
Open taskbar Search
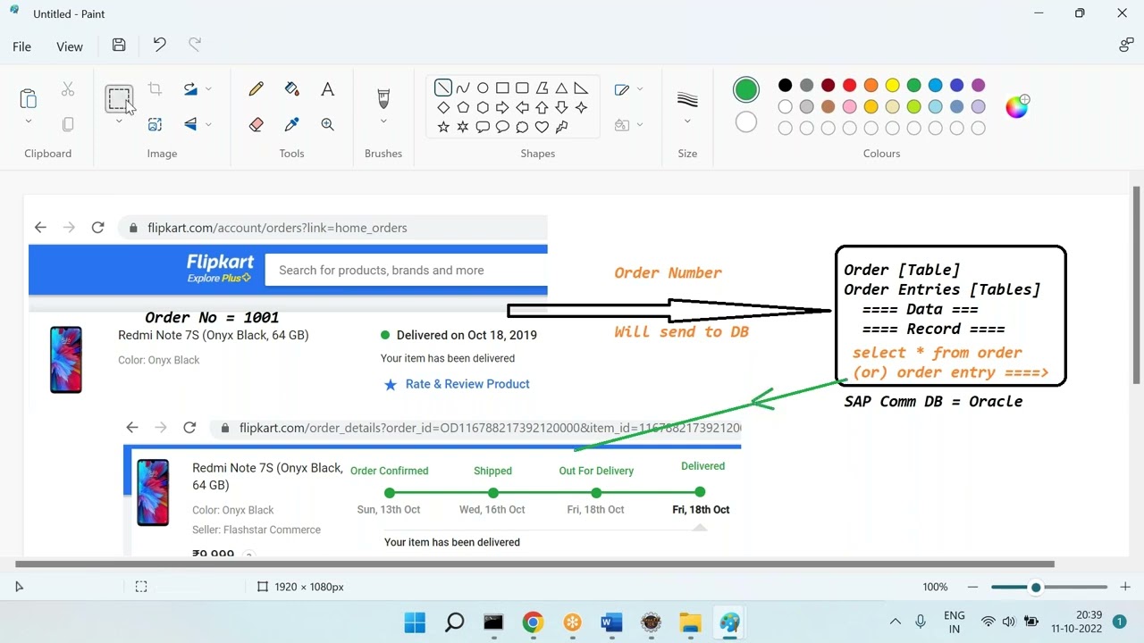tap(454, 622)
